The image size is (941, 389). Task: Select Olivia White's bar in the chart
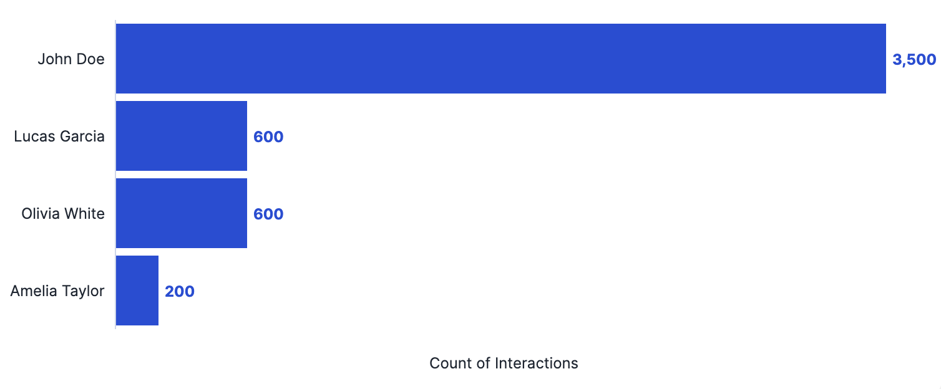182,213
